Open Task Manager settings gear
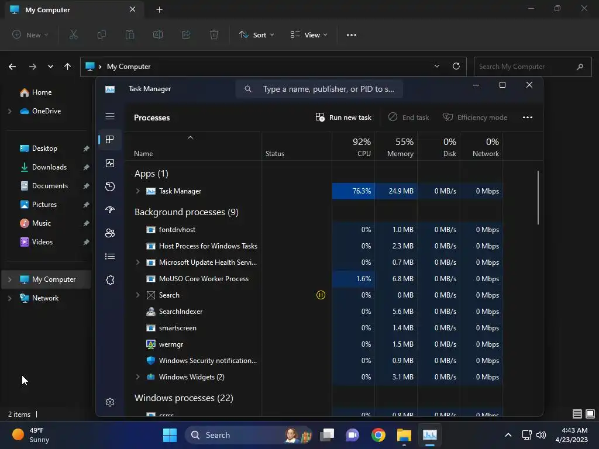The image size is (599, 449). point(110,402)
